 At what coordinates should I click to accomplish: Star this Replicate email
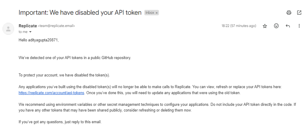265,26
